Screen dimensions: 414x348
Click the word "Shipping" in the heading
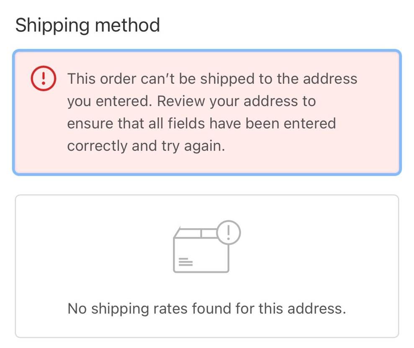[52, 25]
